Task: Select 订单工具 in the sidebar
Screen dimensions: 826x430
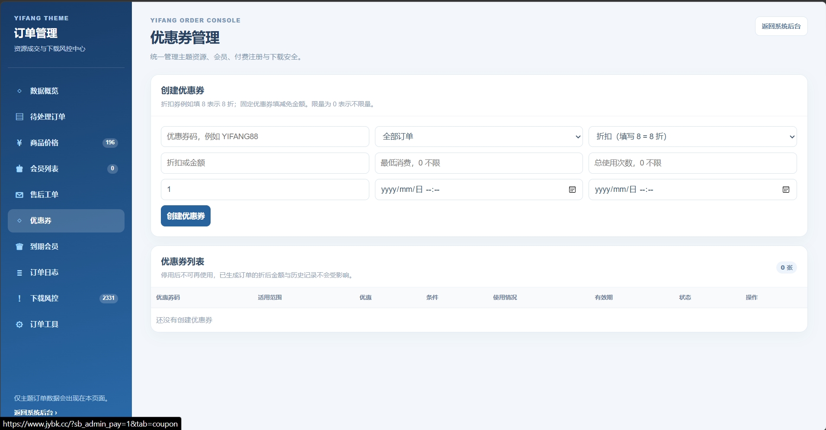Action: coord(66,324)
